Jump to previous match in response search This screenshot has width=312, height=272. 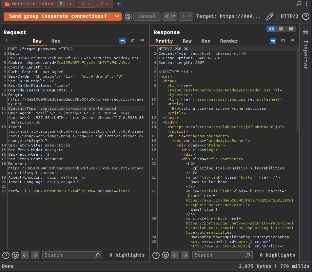[175, 255]
